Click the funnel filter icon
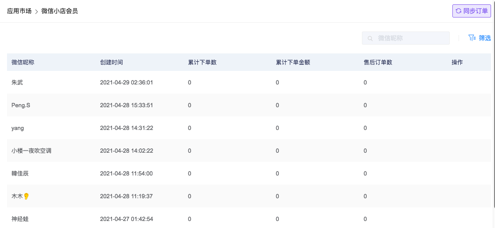This screenshot has height=228, width=495. pyautogui.click(x=472, y=38)
